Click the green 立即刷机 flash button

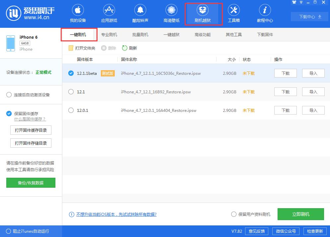[x=300, y=214]
